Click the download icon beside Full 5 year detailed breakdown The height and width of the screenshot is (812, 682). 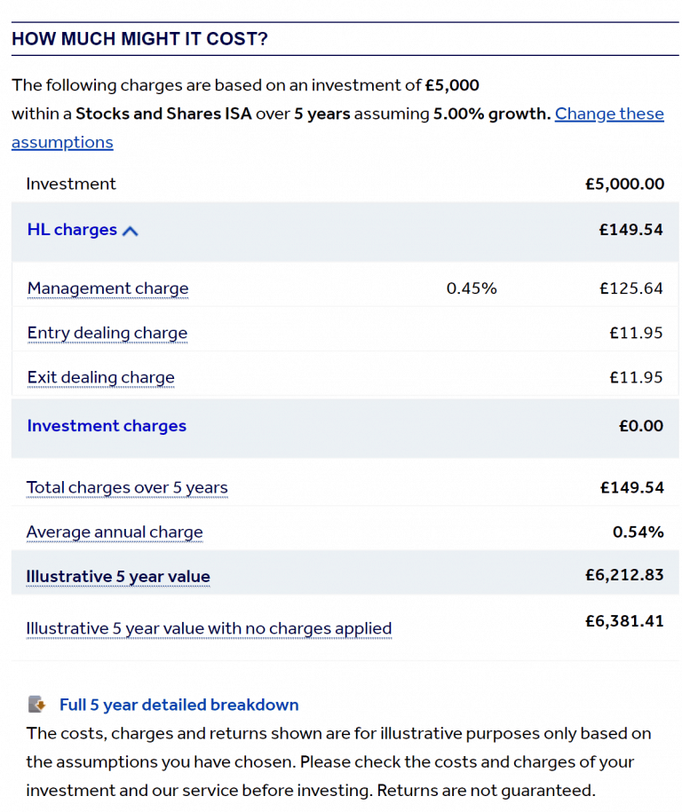click(x=35, y=705)
